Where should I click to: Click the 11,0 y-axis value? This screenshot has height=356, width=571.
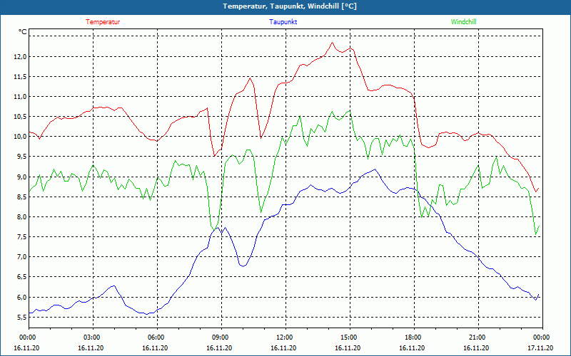point(20,96)
